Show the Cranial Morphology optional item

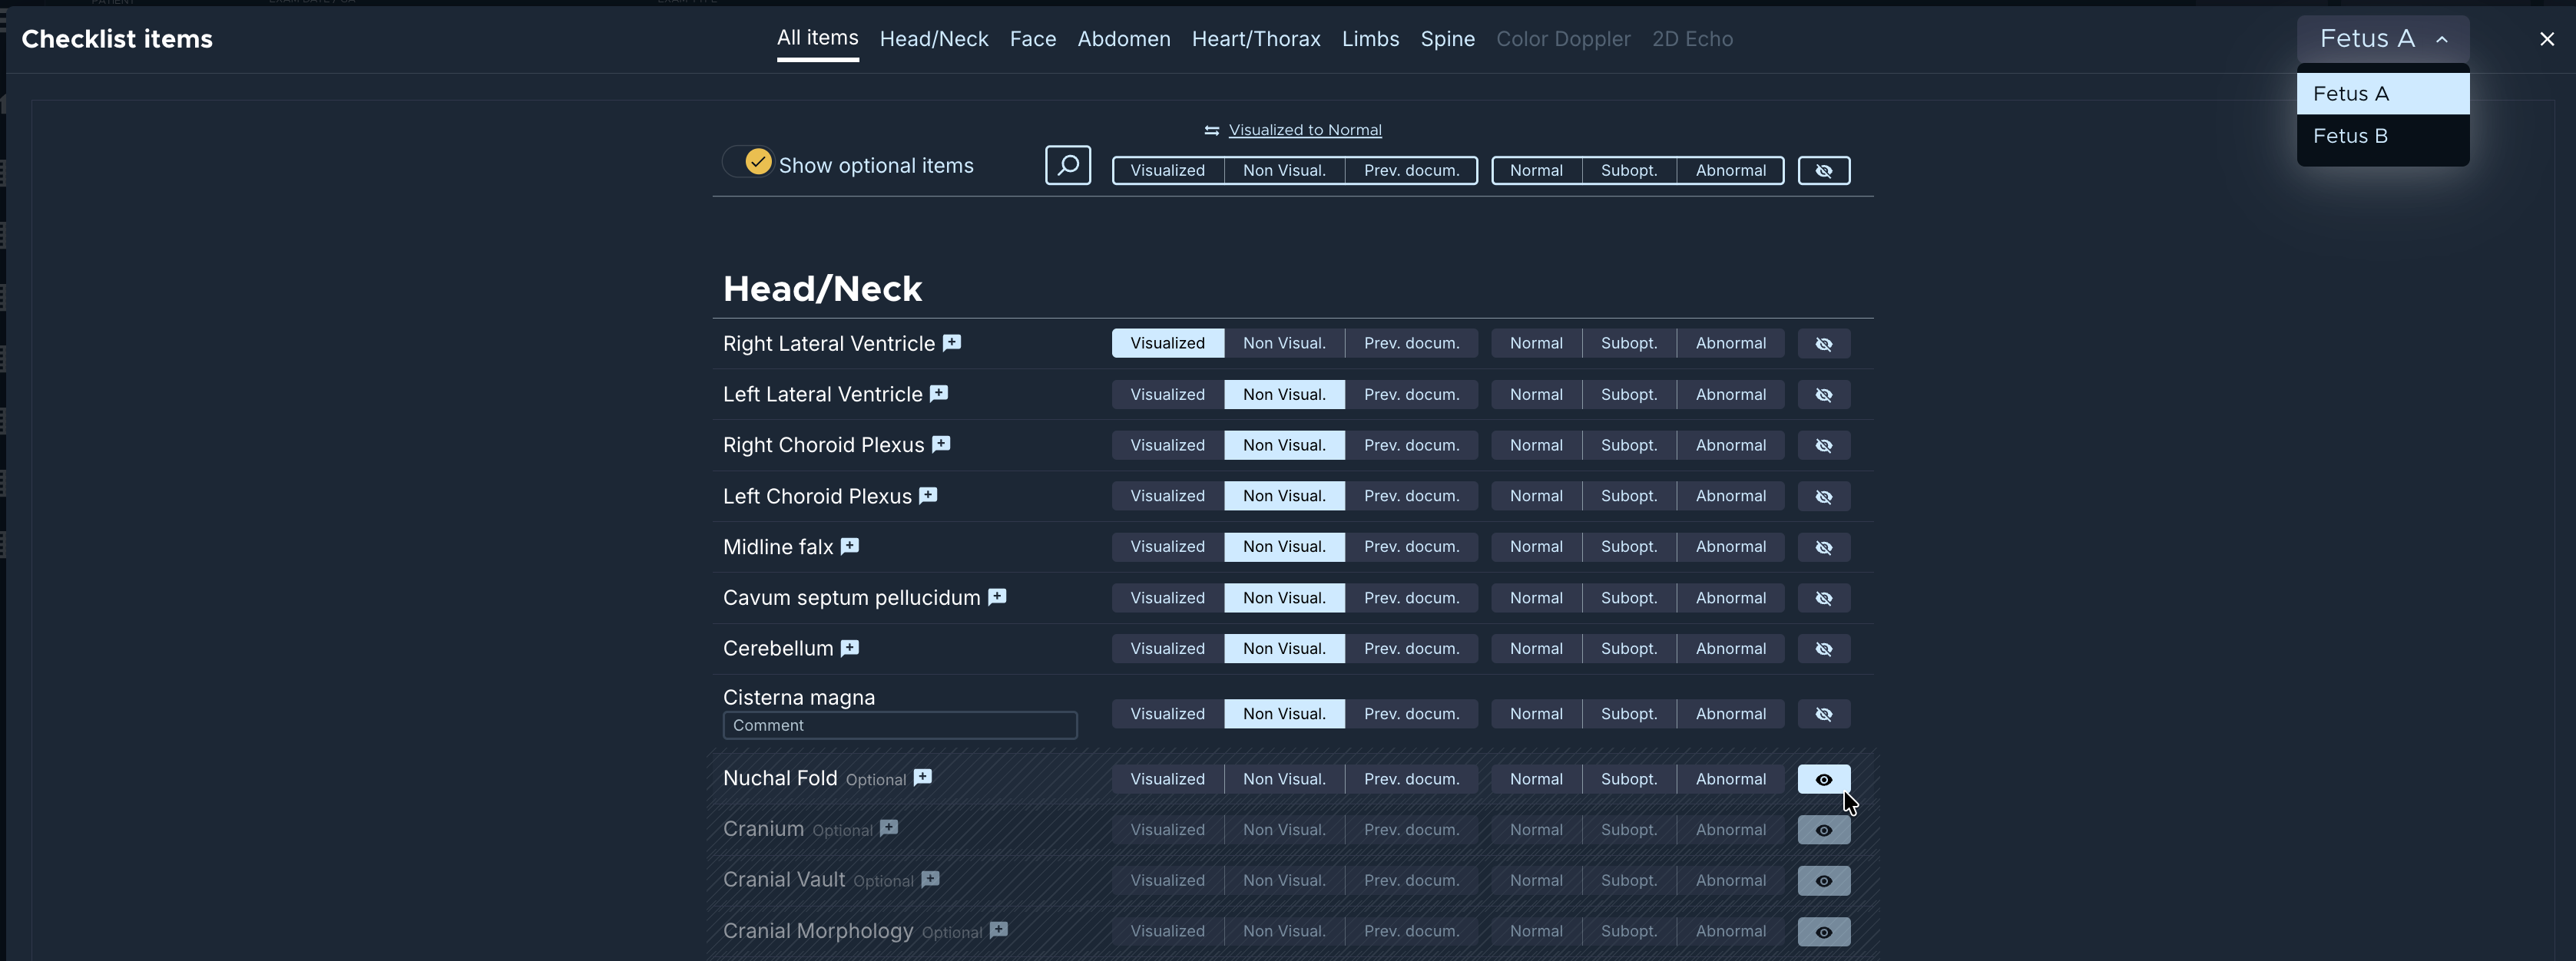click(1824, 932)
